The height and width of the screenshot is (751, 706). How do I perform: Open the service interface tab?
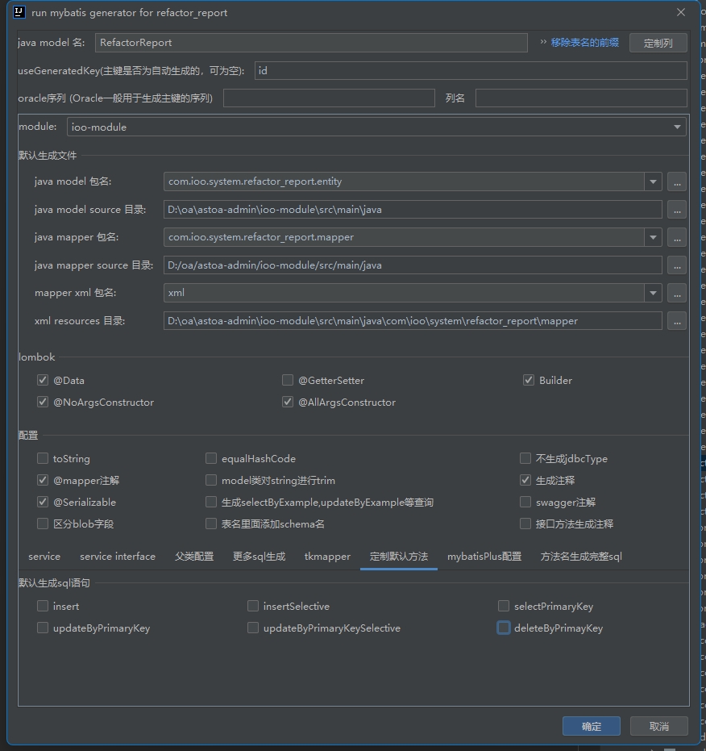click(118, 557)
